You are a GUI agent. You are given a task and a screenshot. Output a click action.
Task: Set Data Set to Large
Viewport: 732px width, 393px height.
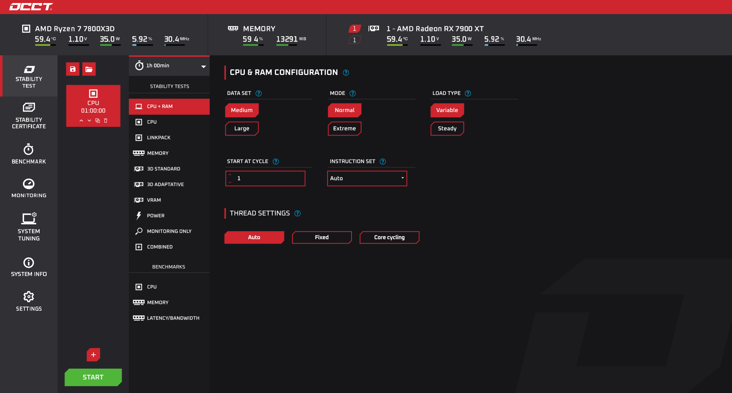[242, 128]
